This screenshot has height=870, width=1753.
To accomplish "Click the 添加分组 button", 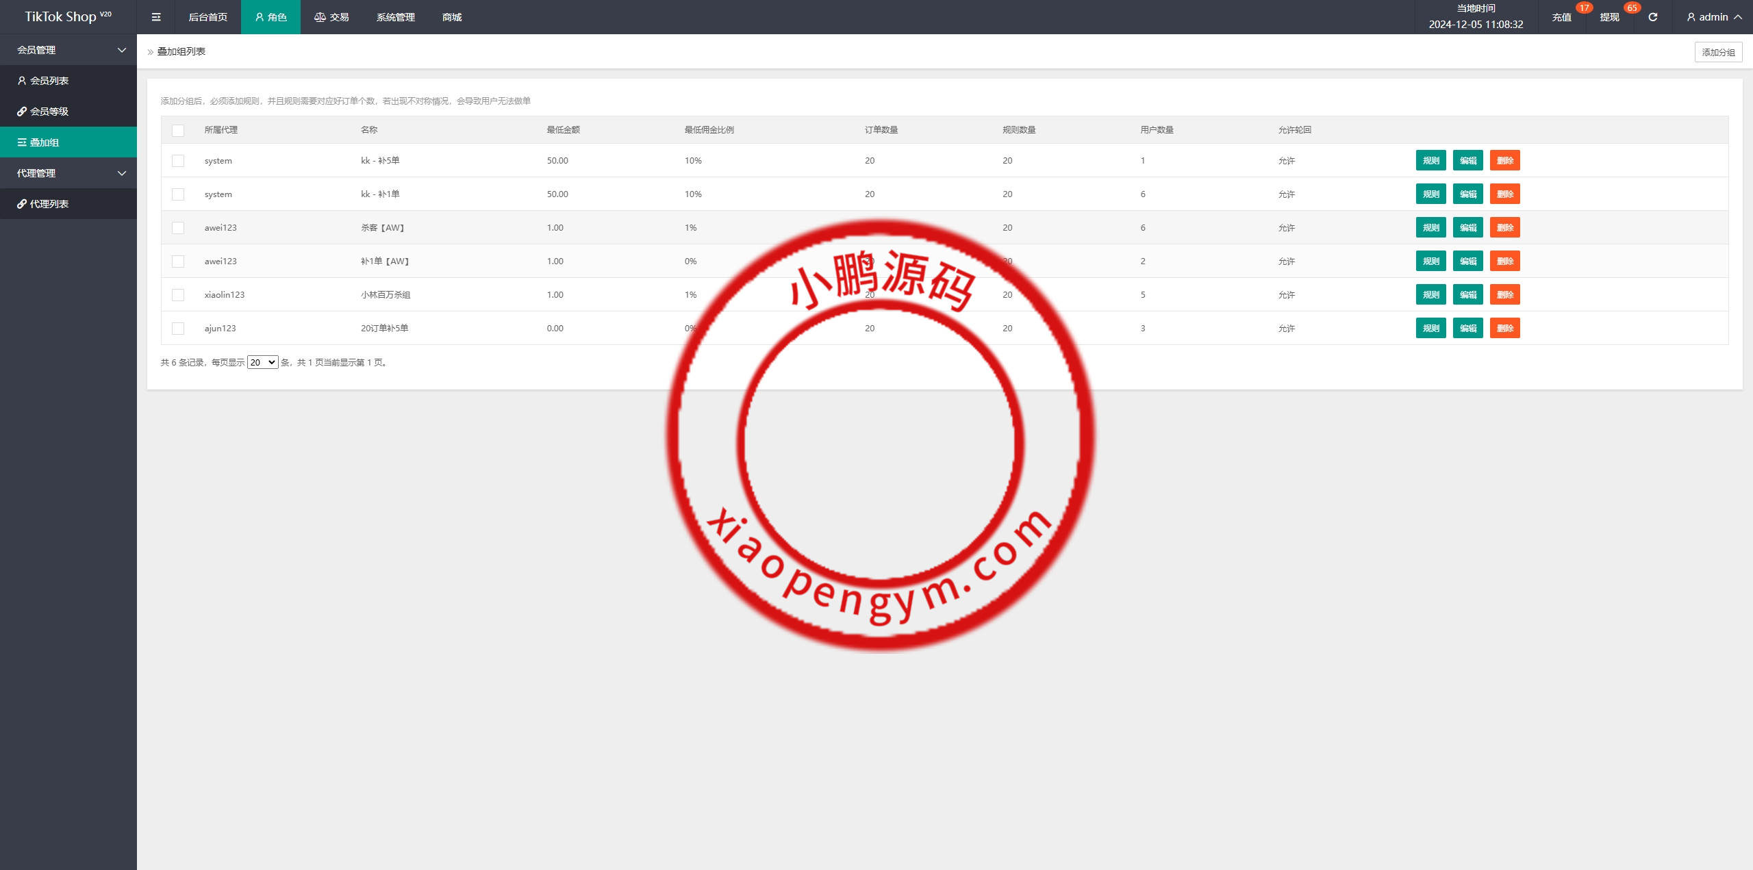I will coord(1718,52).
